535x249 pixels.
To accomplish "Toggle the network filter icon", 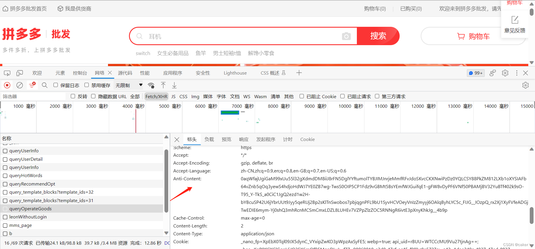I will 32,85.
